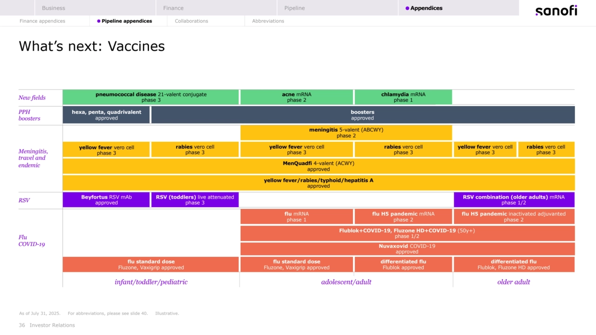Click the 'PPH boosters' row label
This screenshot has height=335, width=596.
[x=29, y=115]
